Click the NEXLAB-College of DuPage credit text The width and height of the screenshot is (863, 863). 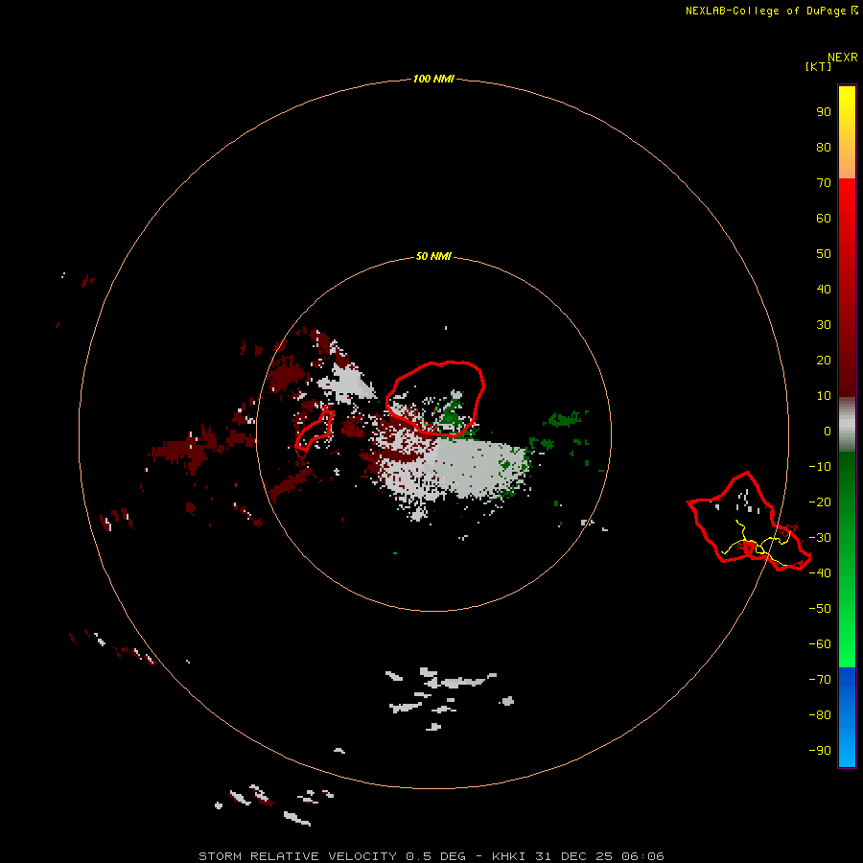click(x=765, y=11)
